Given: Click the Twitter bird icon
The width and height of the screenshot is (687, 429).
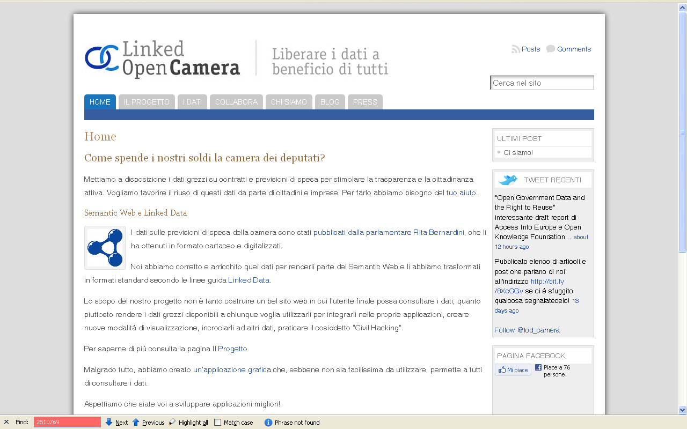Looking at the screenshot, I should [x=508, y=180].
